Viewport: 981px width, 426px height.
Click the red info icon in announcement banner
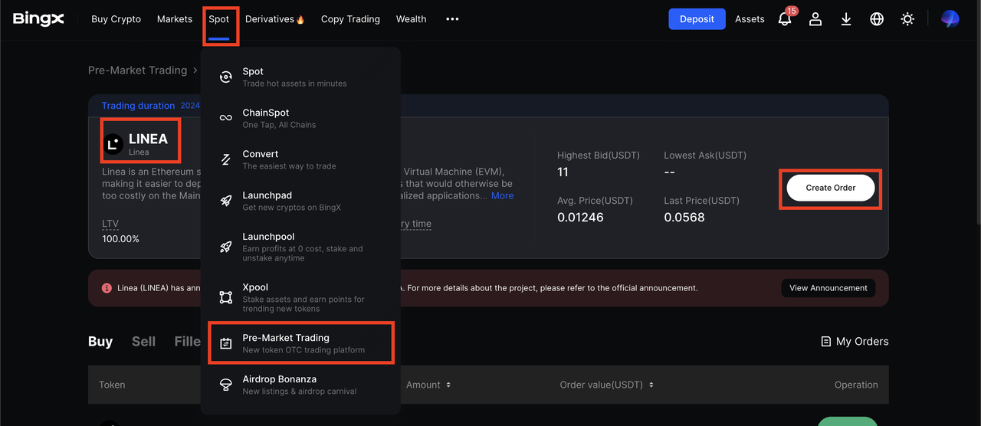107,288
